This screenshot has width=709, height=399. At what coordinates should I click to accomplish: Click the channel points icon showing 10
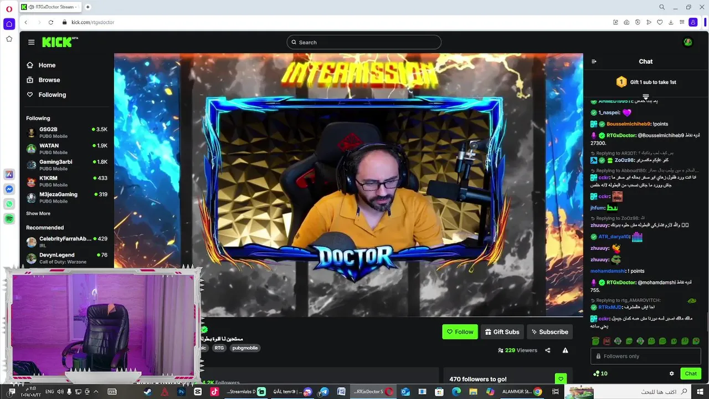[600, 374]
